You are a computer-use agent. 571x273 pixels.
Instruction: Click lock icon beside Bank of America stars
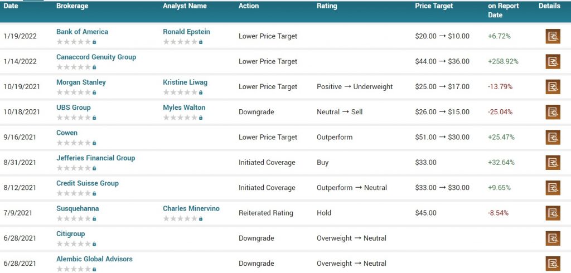pyautogui.click(x=94, y=42)
